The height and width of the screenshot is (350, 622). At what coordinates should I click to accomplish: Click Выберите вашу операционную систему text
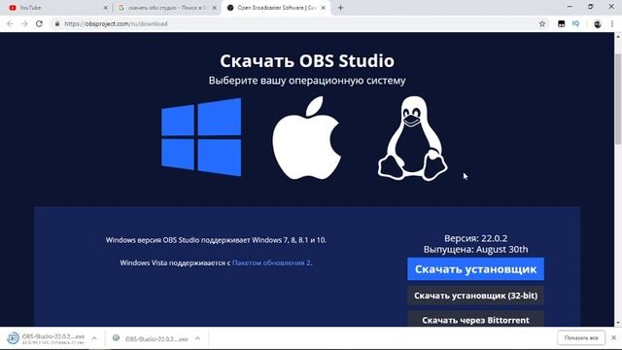point(307,81)
